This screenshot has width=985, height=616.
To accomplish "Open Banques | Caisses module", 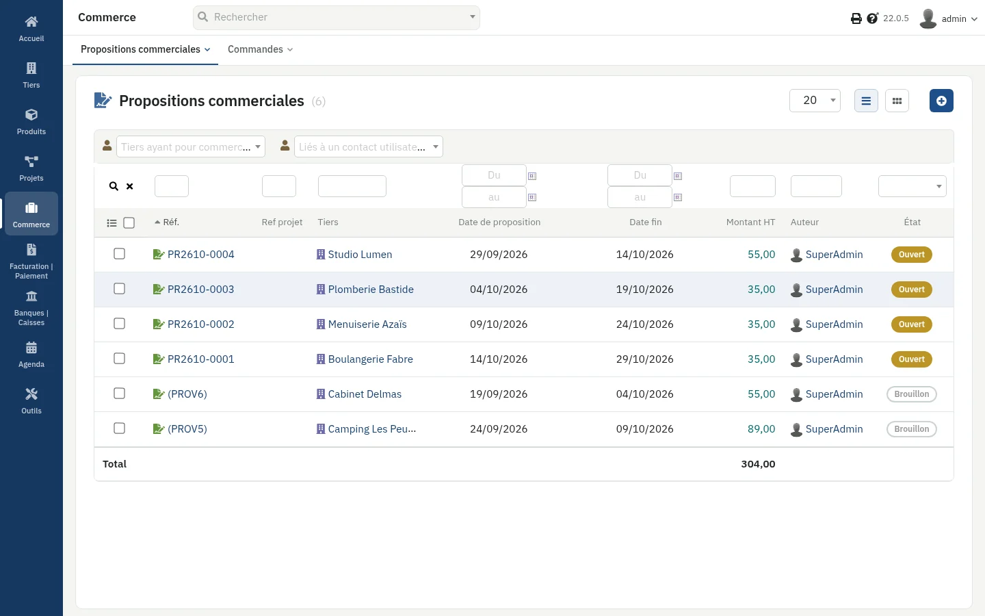I will (x=31, y=308).
